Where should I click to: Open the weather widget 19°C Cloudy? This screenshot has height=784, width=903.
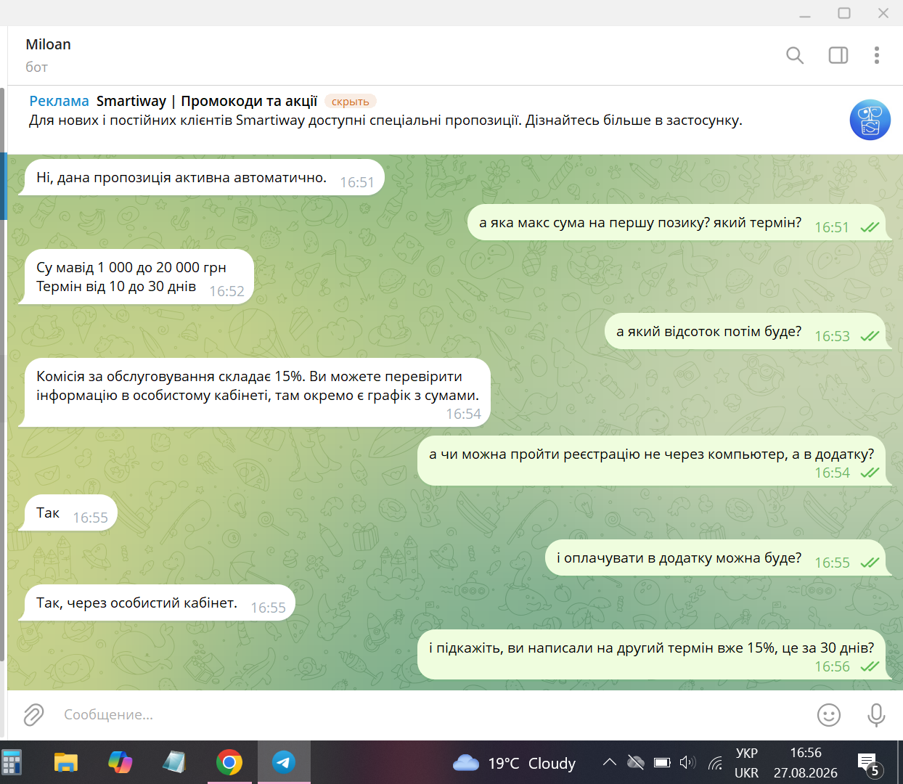[514, 763]
